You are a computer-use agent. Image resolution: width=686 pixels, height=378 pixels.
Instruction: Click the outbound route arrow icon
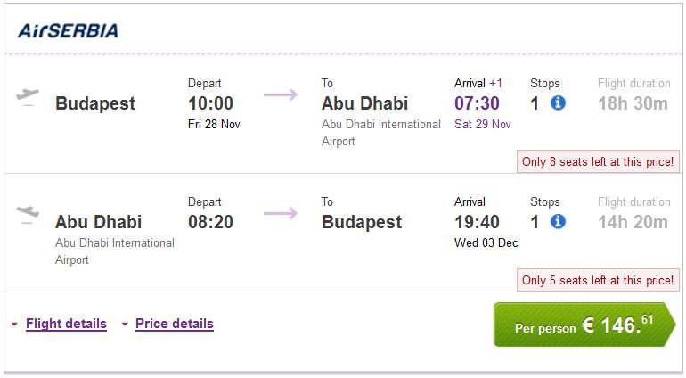(281, 94)
